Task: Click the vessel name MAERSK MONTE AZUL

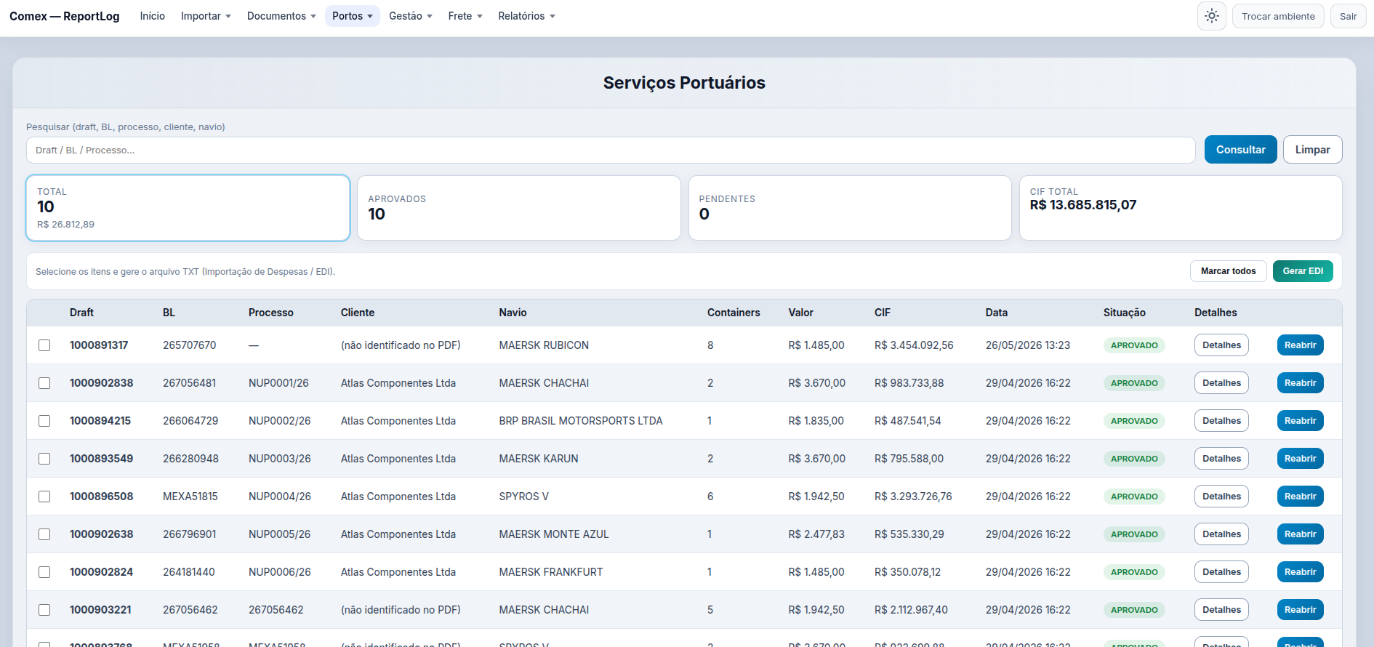Action: pos(554,534)
